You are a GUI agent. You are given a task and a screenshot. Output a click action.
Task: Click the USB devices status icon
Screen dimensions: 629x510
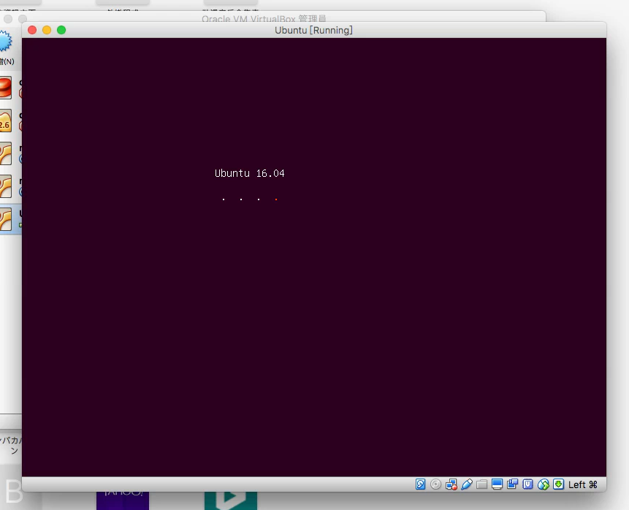click(x=467, y=484)
